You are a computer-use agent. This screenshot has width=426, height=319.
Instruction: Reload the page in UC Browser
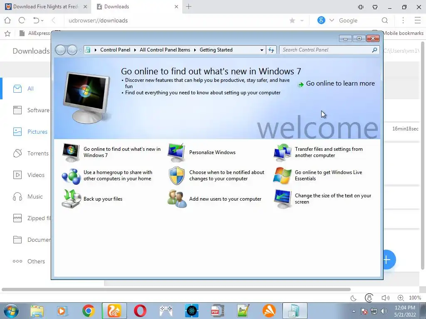(22, 20)
